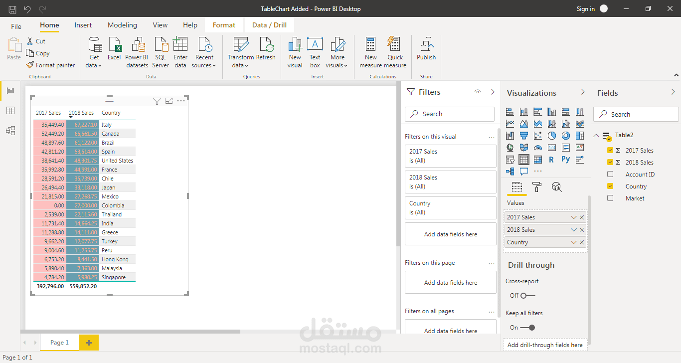Open the Get data source menu
The image size is (681, 363).
(x=94, y=52)
